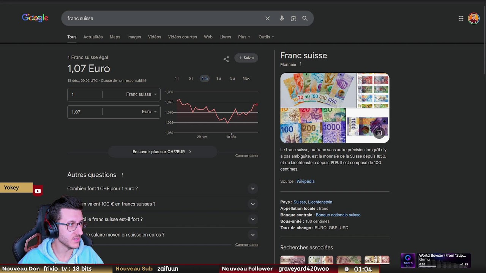486x273 pixels.
Task: Clear the search box with the X icon
Action: (268, 18)
